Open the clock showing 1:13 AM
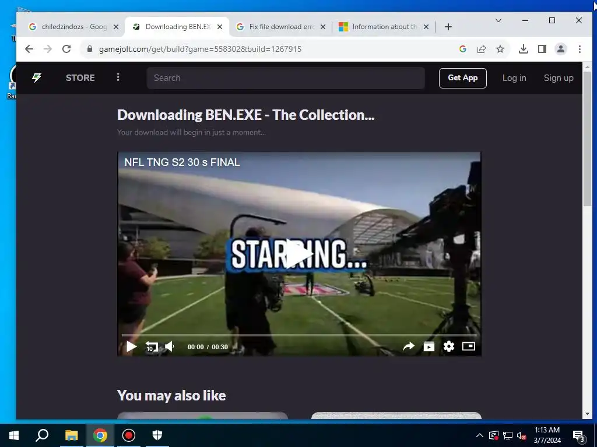This screenshot has height=447, width=597. click(547, 435)
